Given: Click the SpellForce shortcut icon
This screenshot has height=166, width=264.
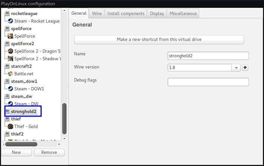Looking at the screenshot, I should [11, 36].
